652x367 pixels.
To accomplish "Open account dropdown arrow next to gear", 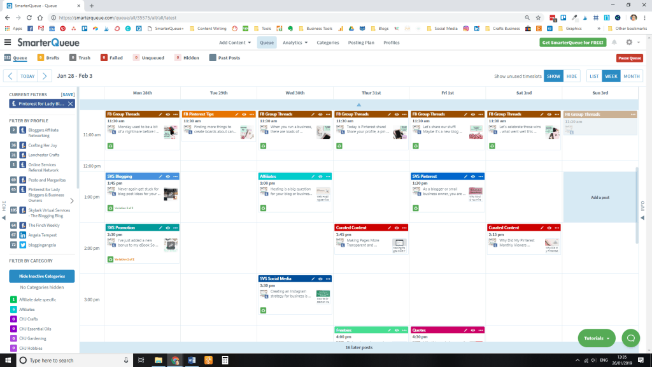I will [x=639, y=43].
